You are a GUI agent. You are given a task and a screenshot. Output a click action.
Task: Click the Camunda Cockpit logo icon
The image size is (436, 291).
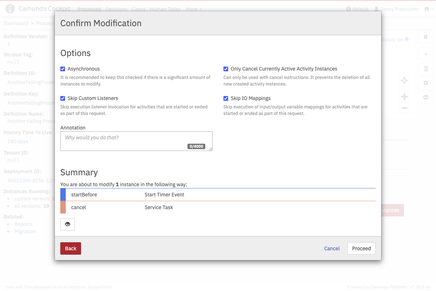click(11, 9)
